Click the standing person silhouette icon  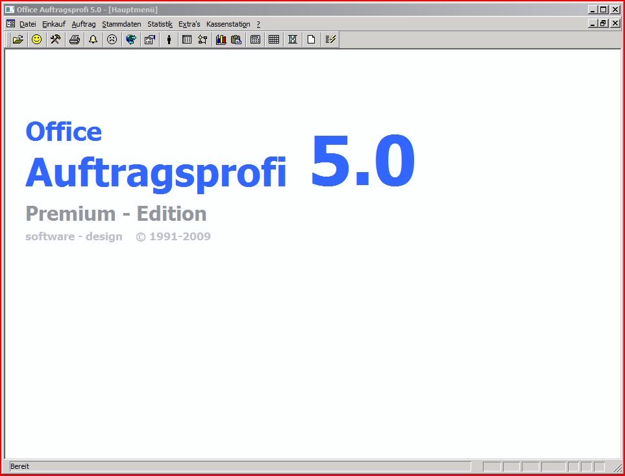(169, 40)
